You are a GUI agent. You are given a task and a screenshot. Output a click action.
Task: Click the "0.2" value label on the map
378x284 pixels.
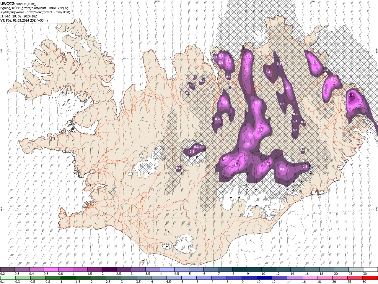point(303,122)
